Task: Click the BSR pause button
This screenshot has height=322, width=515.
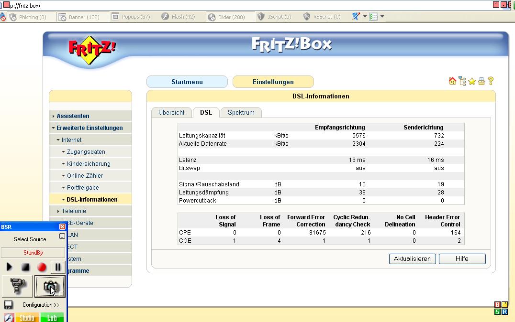Action: click(x=58, y=267)
